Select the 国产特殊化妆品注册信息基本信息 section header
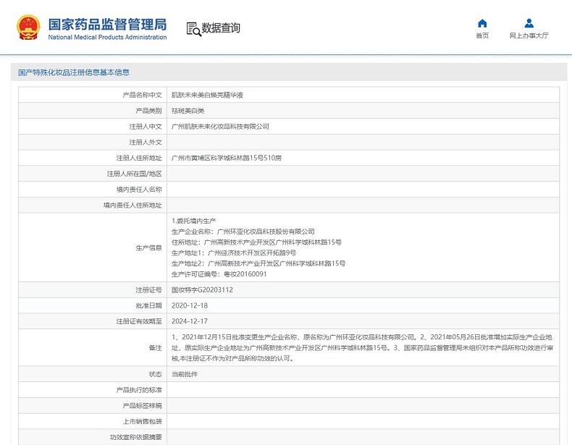Viewport: 572px width, 445px height. [x=74, y=72]
